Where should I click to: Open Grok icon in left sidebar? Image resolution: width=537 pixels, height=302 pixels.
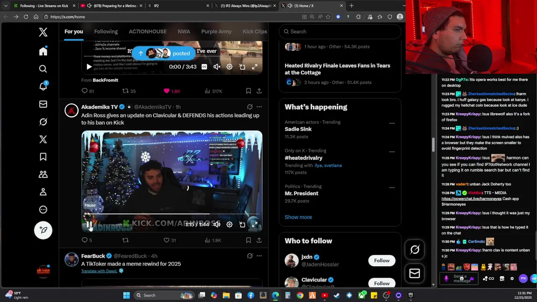(x=43, y=122)
